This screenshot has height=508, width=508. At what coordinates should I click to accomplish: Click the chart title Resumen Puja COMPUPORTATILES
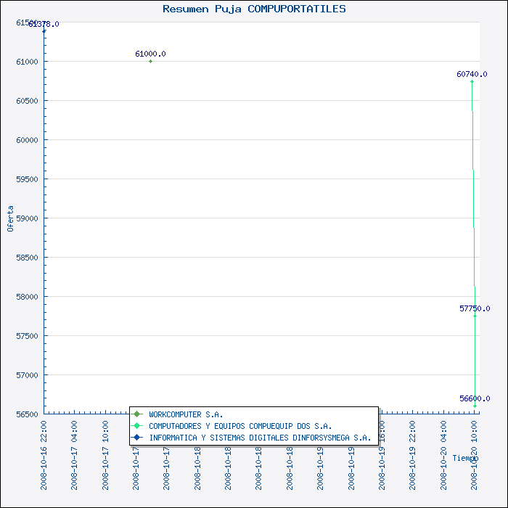tap(254, 9)
